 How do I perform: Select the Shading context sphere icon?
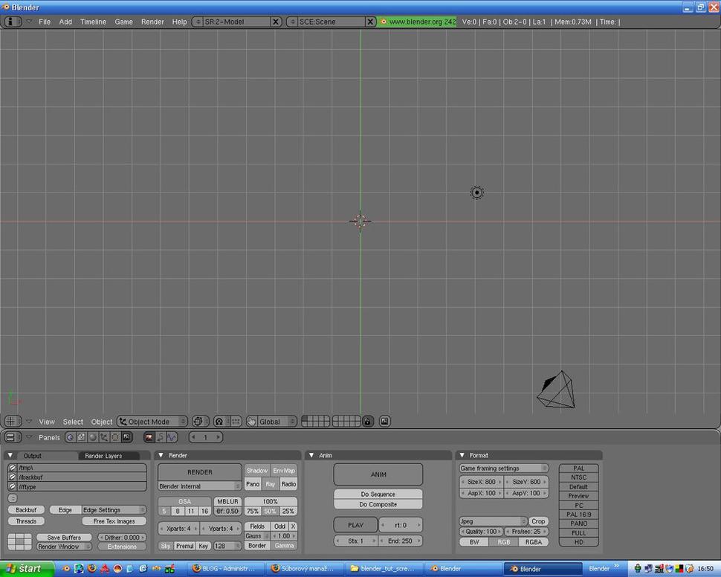click(x=93, y=437)
